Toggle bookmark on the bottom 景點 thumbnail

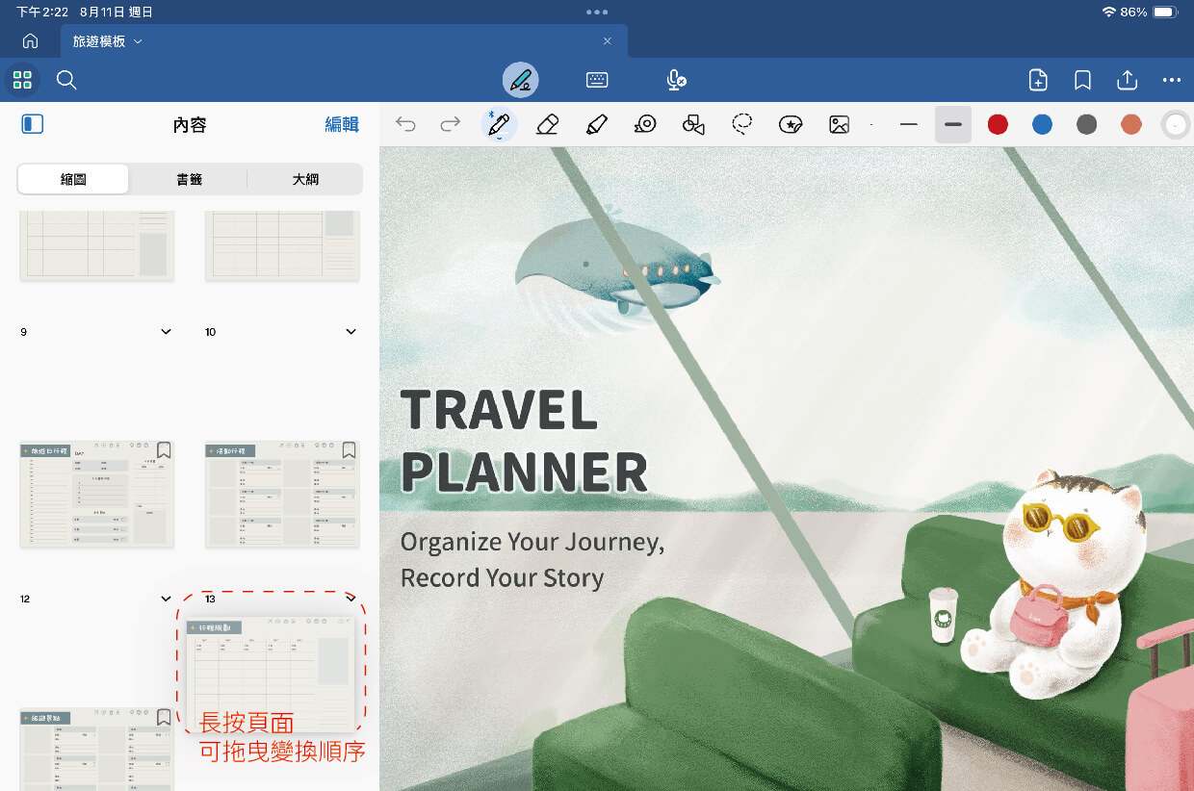click(164, 717)
